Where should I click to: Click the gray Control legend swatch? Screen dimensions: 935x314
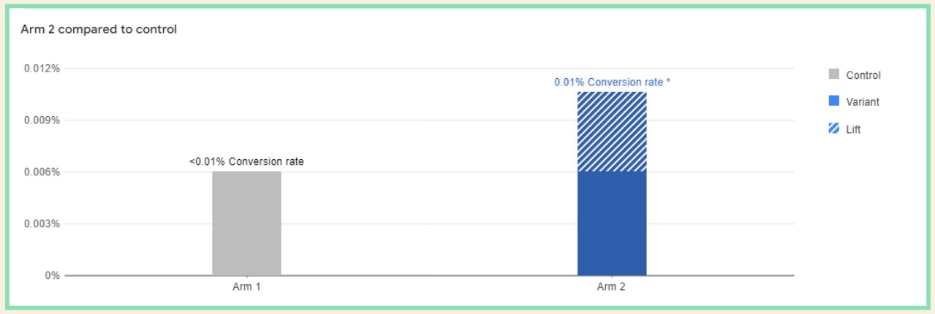pyautogui.click(x=833, y=74)
